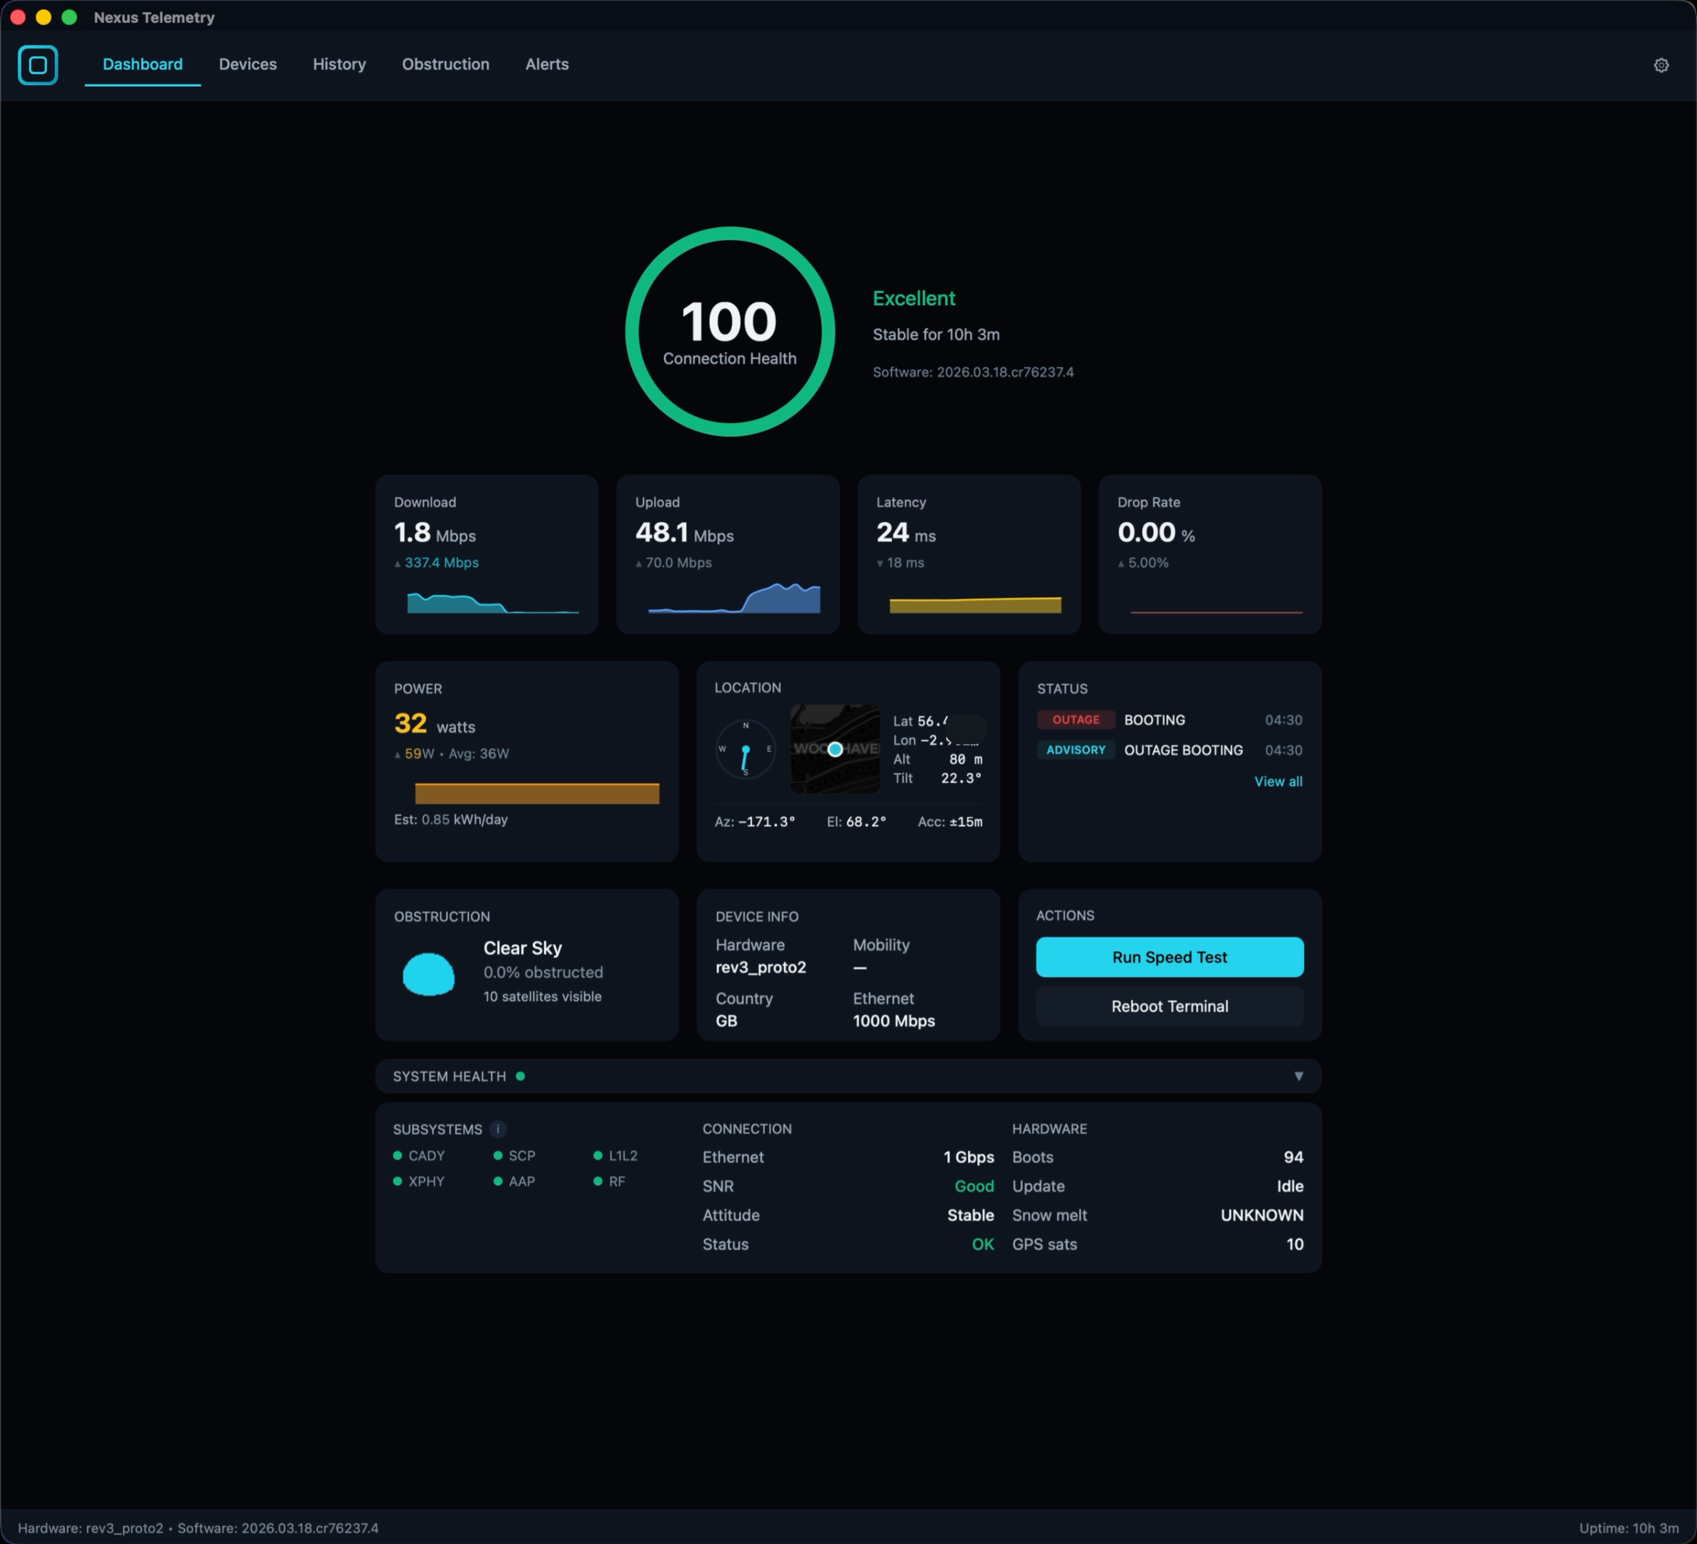Open the settings gear

(1662, 65)
